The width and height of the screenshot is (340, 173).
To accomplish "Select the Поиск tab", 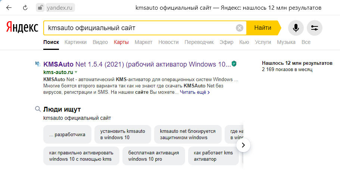I will click(51, 42).
